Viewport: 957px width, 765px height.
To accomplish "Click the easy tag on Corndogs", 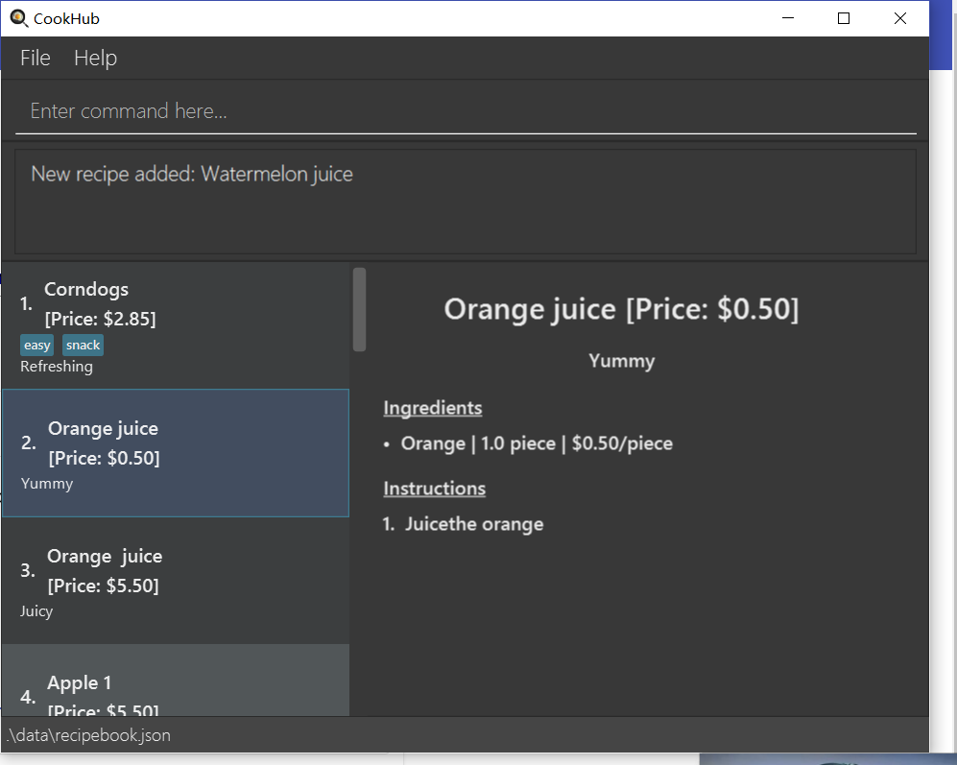I will point(36,345).
